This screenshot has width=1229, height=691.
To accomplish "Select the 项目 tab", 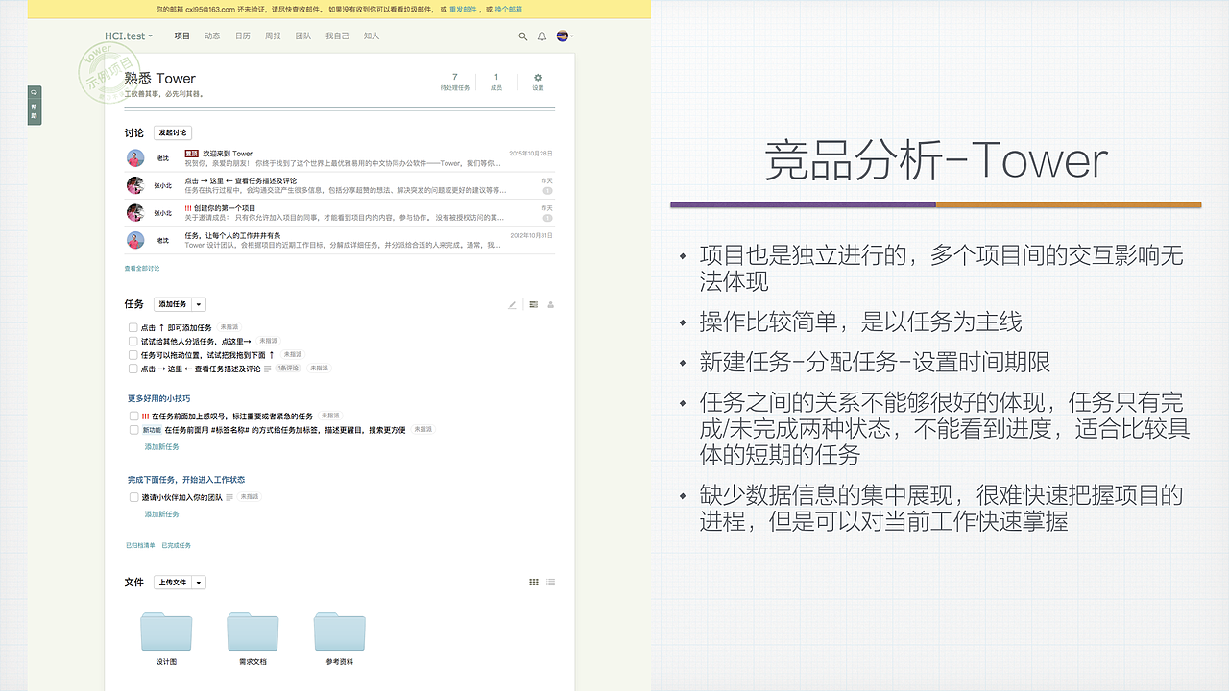I will [x=182, y=36].
